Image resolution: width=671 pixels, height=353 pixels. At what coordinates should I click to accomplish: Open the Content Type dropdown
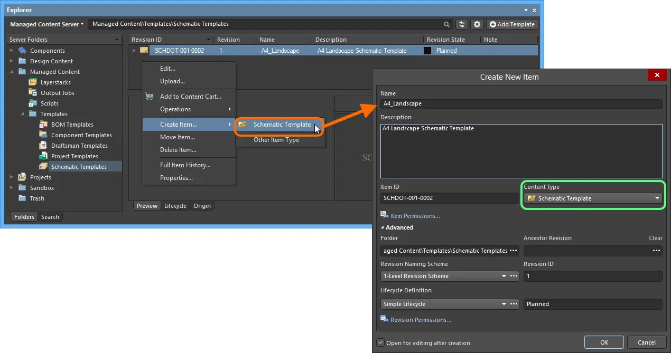coord(593,198)
